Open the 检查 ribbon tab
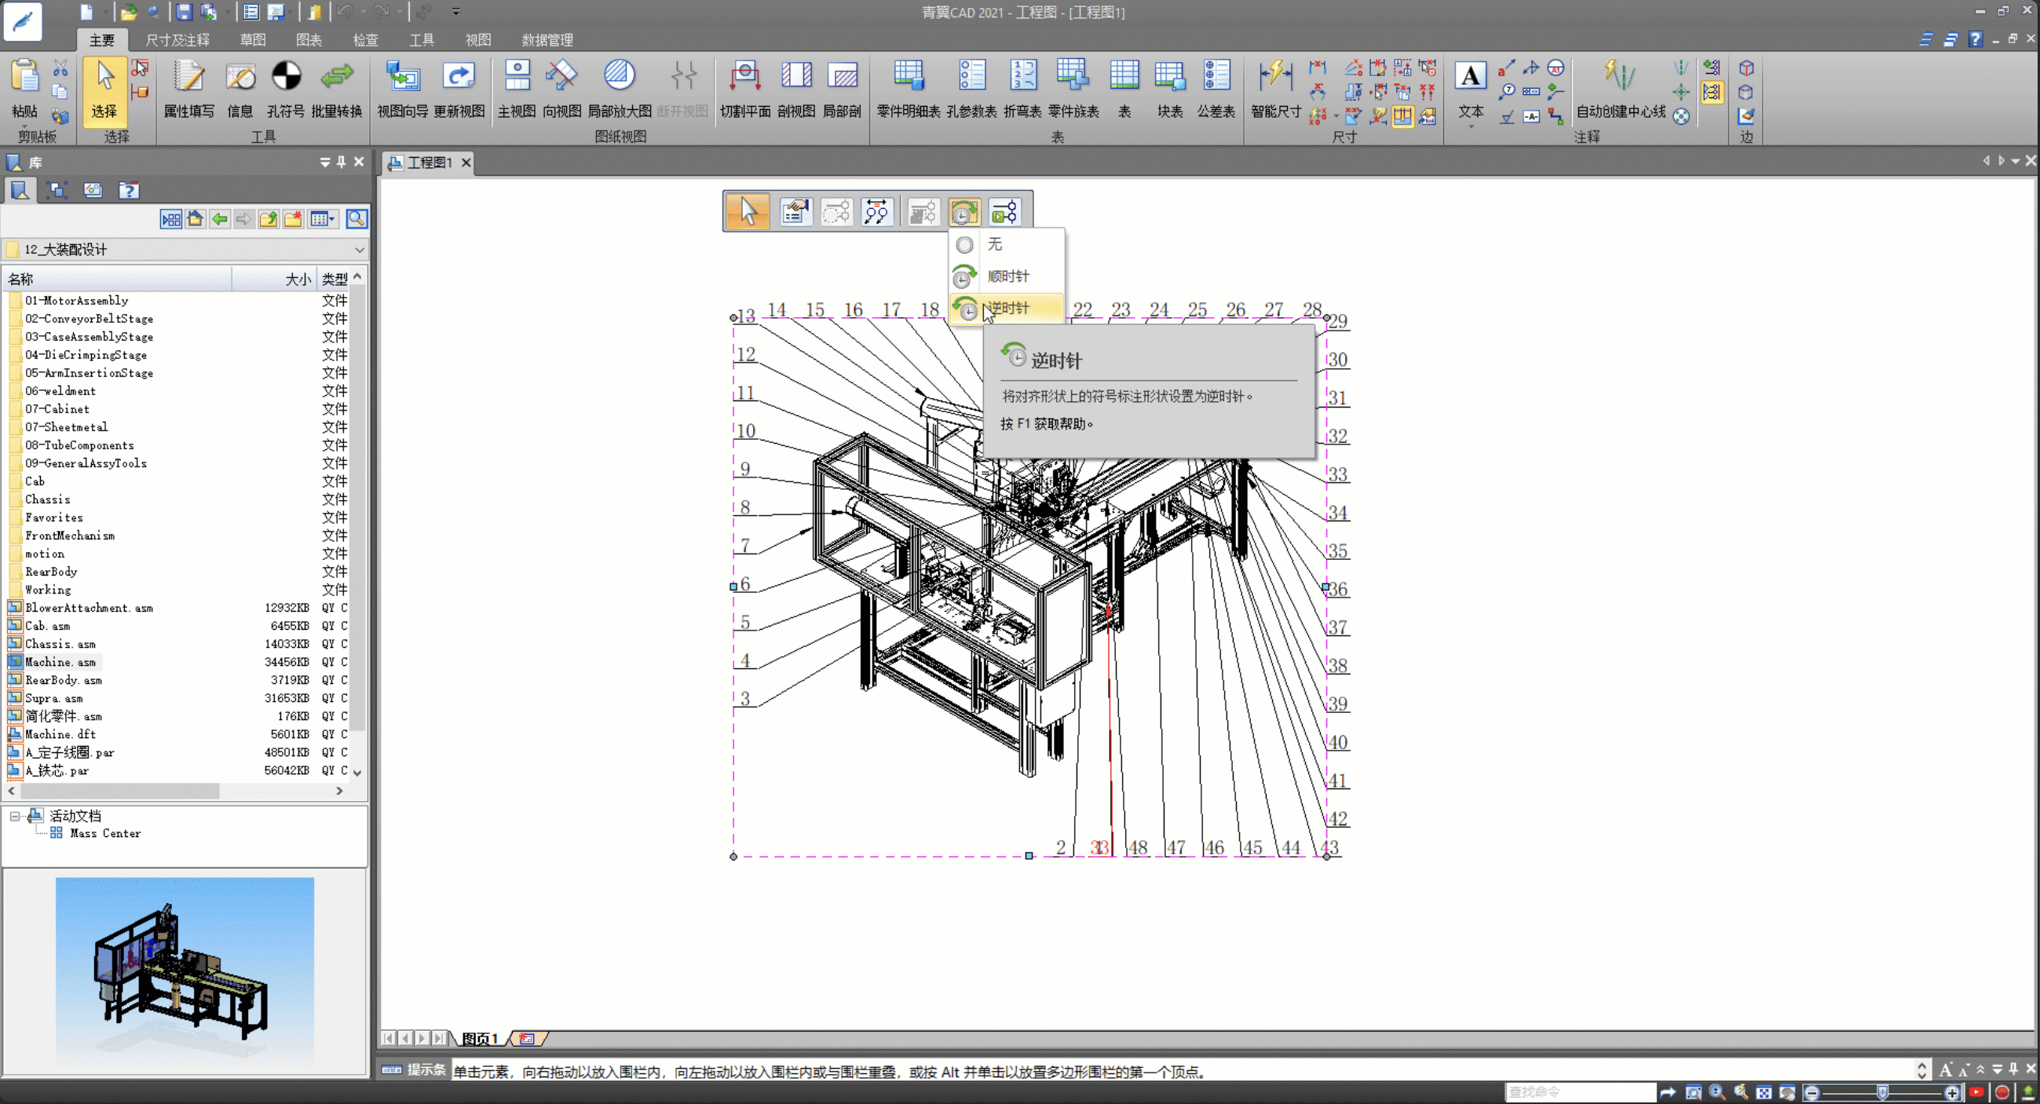The width and height of the screenshot is (2040, 1104). [x=365, y=39]
